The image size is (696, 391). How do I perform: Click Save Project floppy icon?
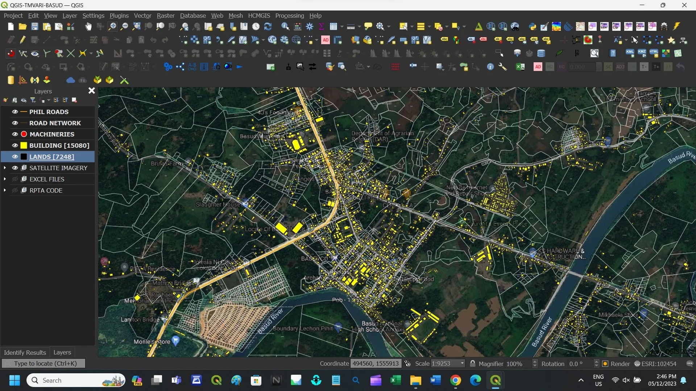point(34,26)
